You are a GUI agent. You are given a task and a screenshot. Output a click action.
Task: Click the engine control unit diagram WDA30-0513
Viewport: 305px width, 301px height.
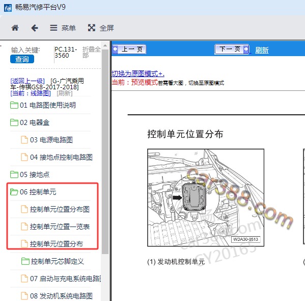pos(206,197)
